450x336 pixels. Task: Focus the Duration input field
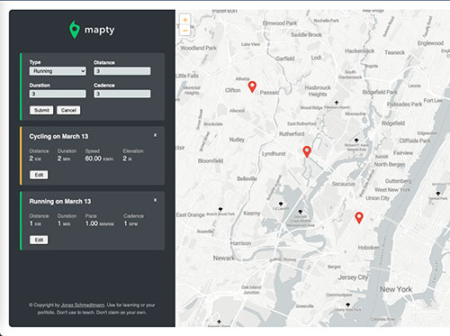coord(58,94)
